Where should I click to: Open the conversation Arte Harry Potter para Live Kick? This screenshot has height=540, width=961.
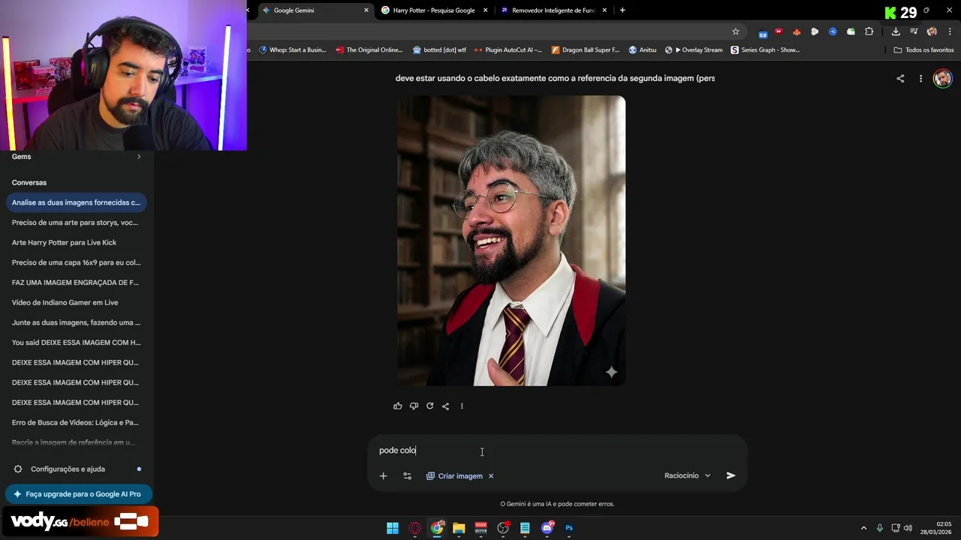76,242
